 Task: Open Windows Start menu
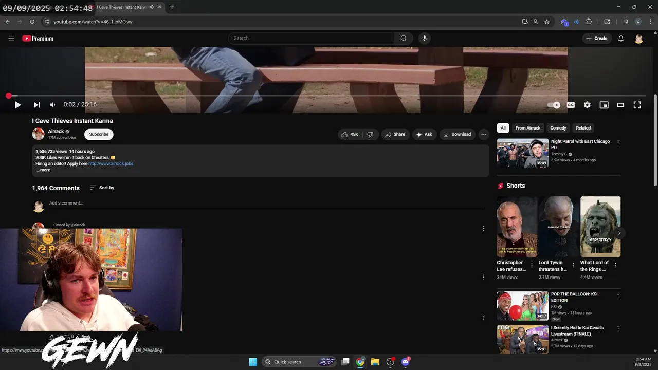point(253,362)
